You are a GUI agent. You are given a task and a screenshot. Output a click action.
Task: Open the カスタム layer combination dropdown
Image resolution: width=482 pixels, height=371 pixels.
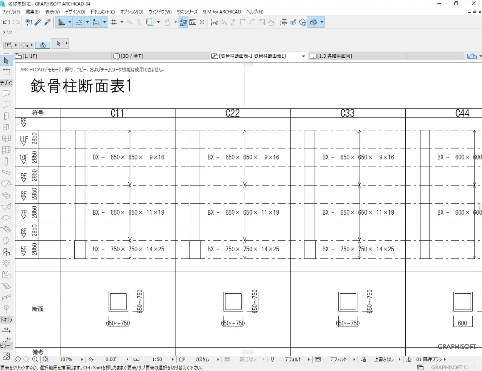(218, 359)
